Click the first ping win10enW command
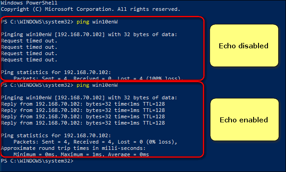Screen dimensions: 286x172 pos(97,22)
